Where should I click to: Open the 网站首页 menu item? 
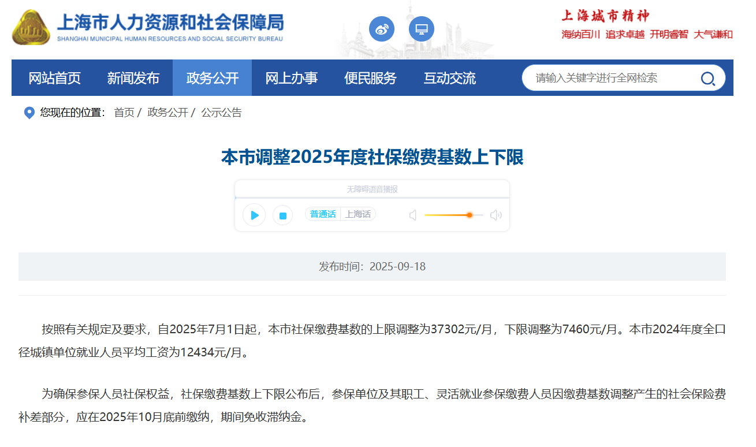[55, 78]
